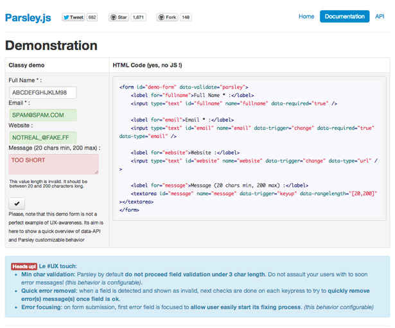Click the label for fullname code line
Screen dimensions: 395x328
tap(192, 95)
